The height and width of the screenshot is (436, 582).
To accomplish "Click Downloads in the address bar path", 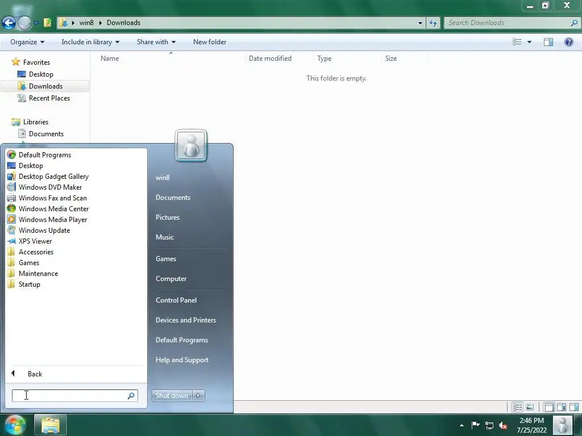I will pyautogui.click(x=123, y=23).
